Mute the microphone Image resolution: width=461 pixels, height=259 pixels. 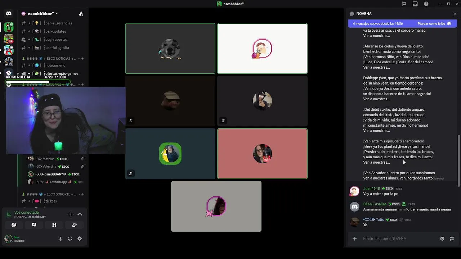coord(61,239)
